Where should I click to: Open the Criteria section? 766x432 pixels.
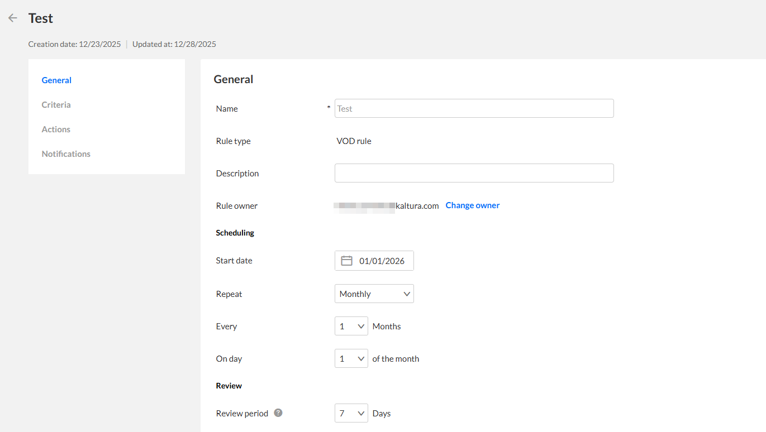(x=56, y=104)
